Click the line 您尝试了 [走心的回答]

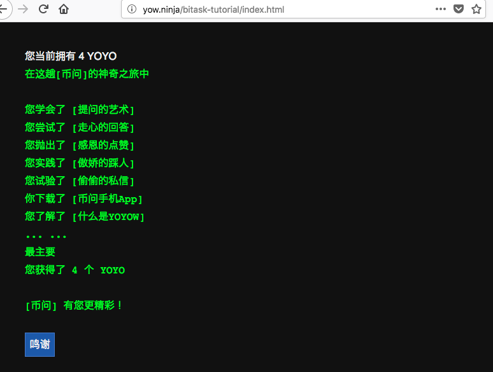(x=80, y=127)
